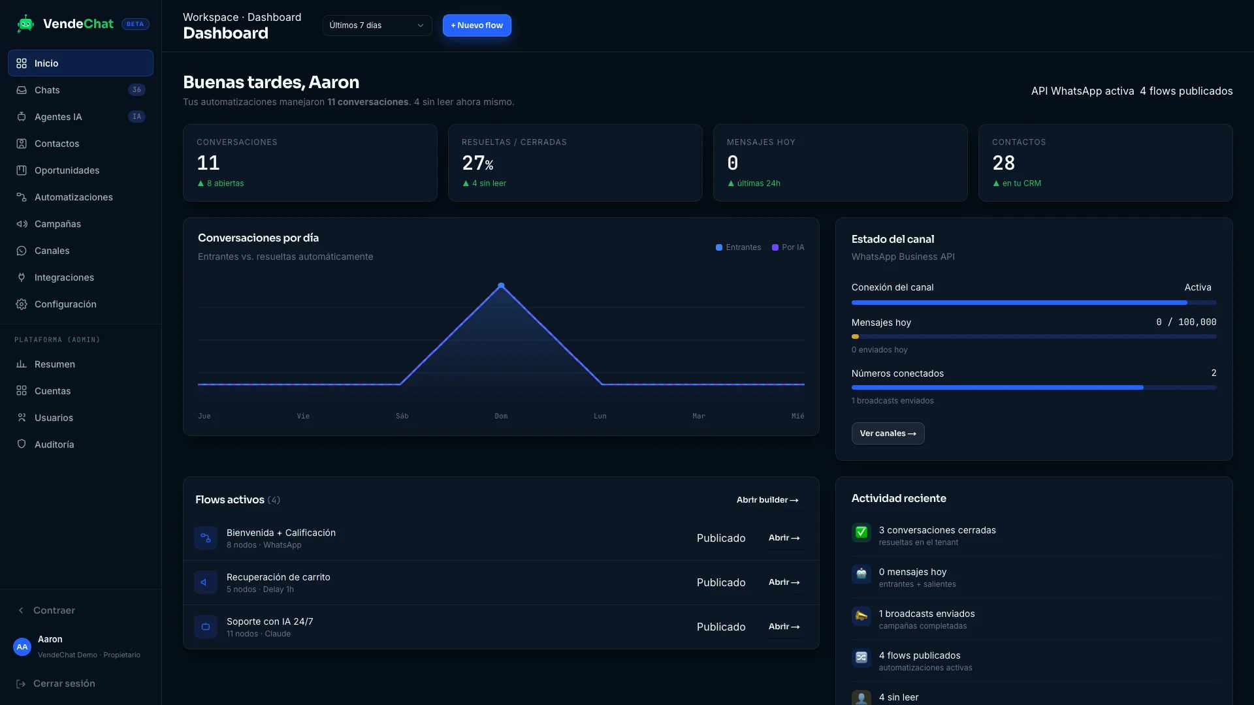Click the Mensajes hoy stat card
1254x705 pixels.
[x=840, y=163]
